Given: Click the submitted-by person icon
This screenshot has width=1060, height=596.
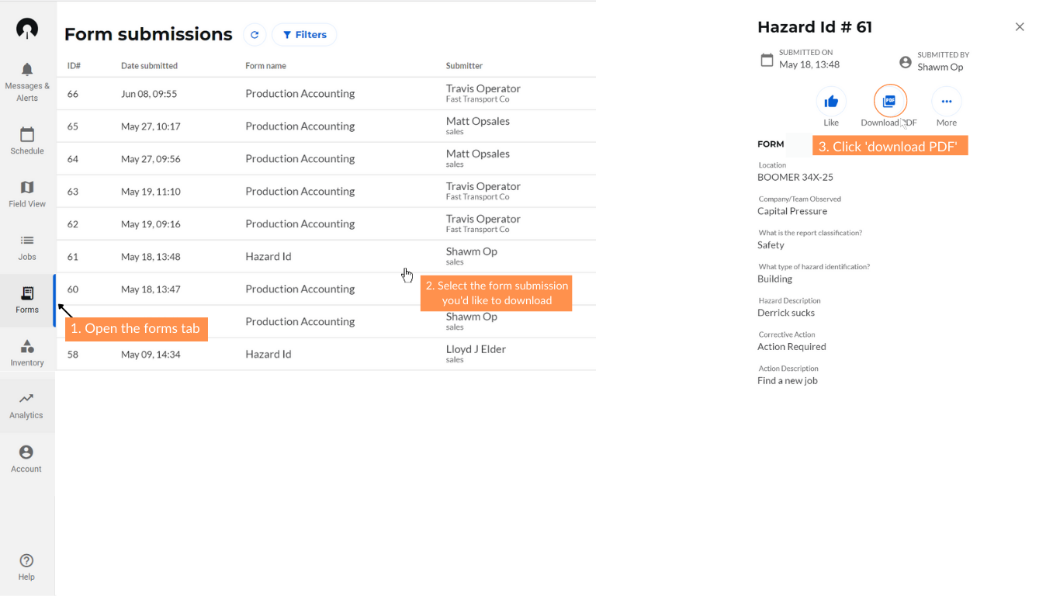Looking at the screenshot, I should click(905, 62).
